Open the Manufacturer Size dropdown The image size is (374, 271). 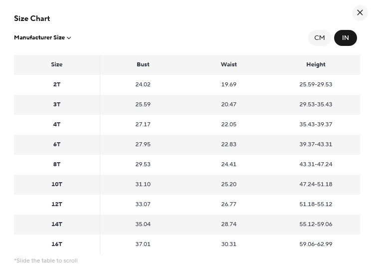click(42, 37)
